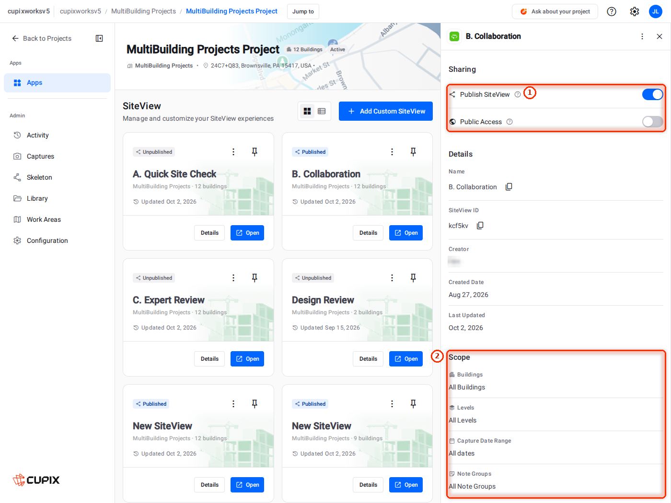This screenshot has height=503, width=671.
Task: Open C. Expert Review SiteView
Action: [x=247, y=359]
